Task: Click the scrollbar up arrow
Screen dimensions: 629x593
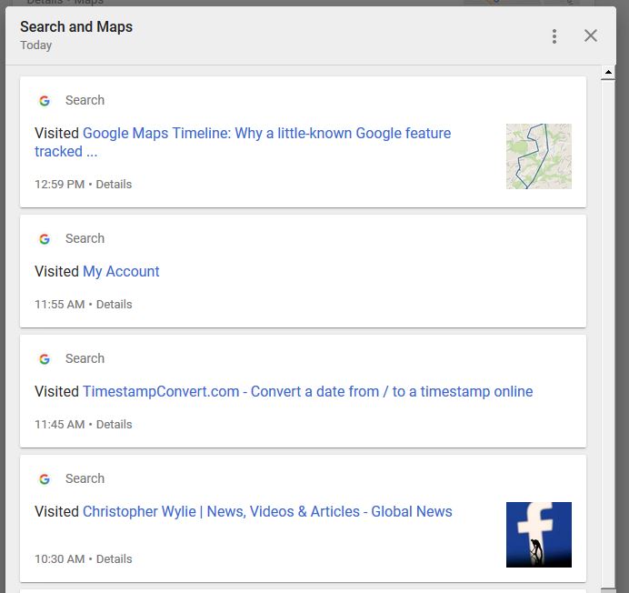Action: (x=608, y=72)
